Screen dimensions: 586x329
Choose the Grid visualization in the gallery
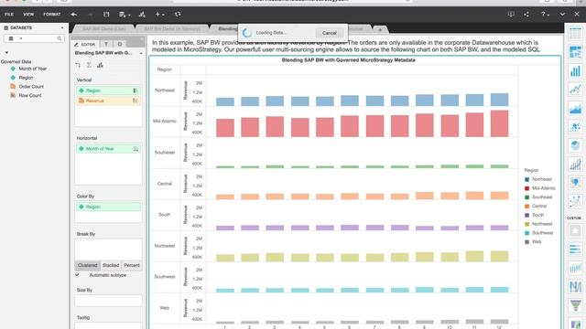click(575, 34)
